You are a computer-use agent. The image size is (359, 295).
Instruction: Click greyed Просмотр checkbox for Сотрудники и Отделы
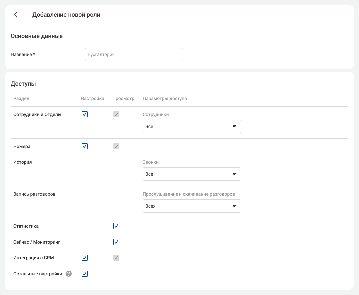tap(116, 114)
